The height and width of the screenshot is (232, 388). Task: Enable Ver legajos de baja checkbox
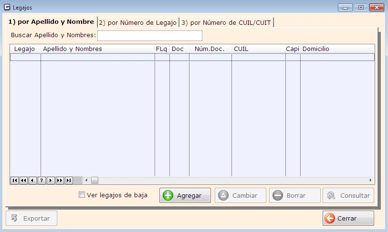click(82, 195)
